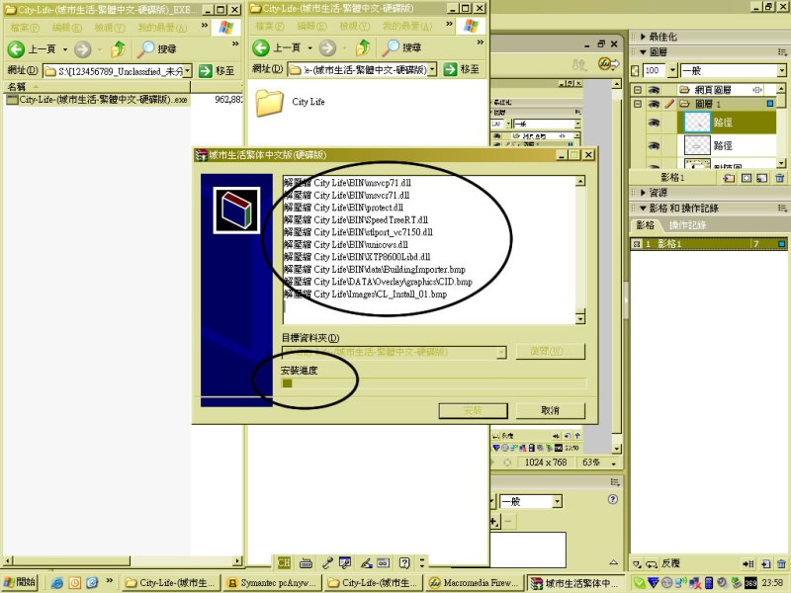The height and width of the screenshot is (593, 791).
Task: Click help question icon in IME bar
Action: 404,562
